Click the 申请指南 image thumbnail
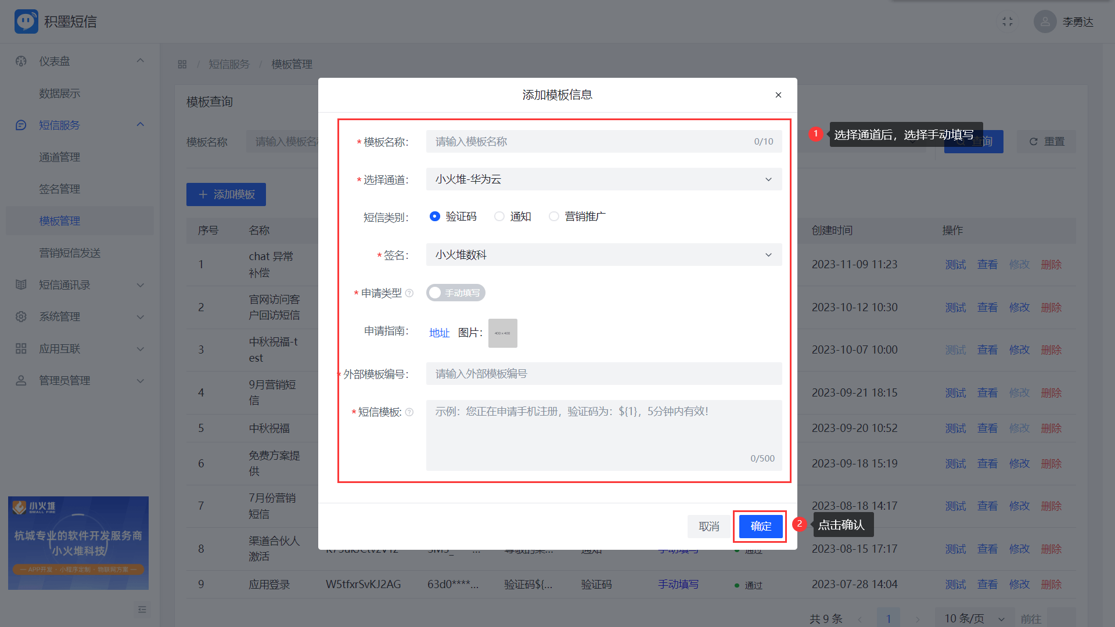Viewport: 1115px width, 627px height. click(x=502, y=333)
